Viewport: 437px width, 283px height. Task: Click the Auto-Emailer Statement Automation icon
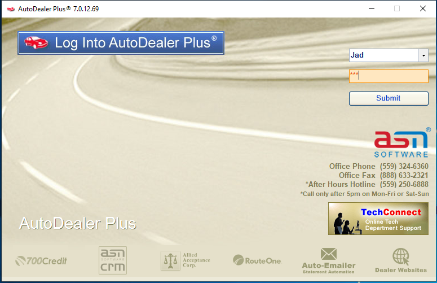tap(329, 260)
